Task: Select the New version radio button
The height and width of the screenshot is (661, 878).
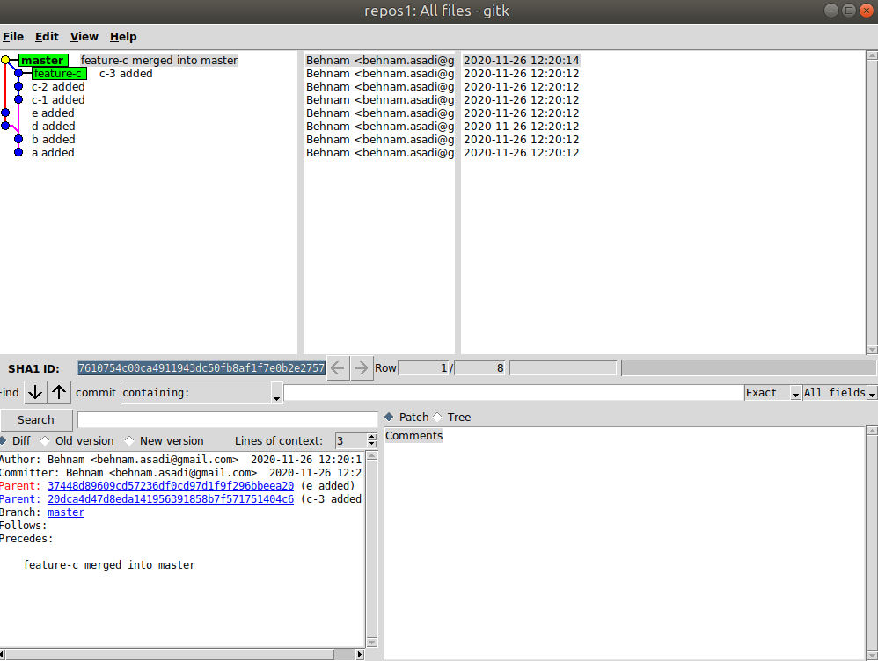Action: [129, 441]
